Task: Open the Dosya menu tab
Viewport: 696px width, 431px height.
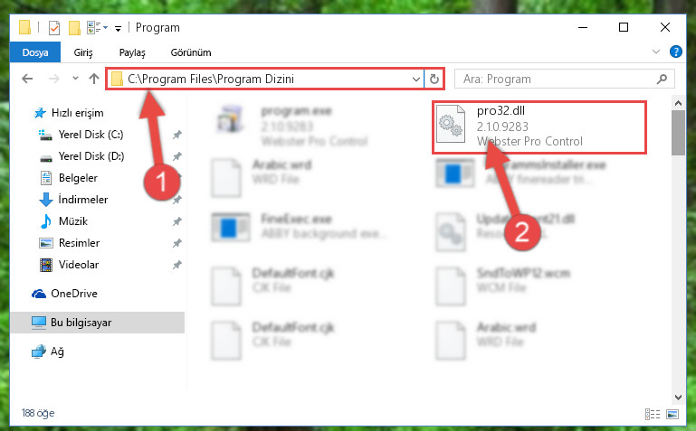Action: pos(35,52)
